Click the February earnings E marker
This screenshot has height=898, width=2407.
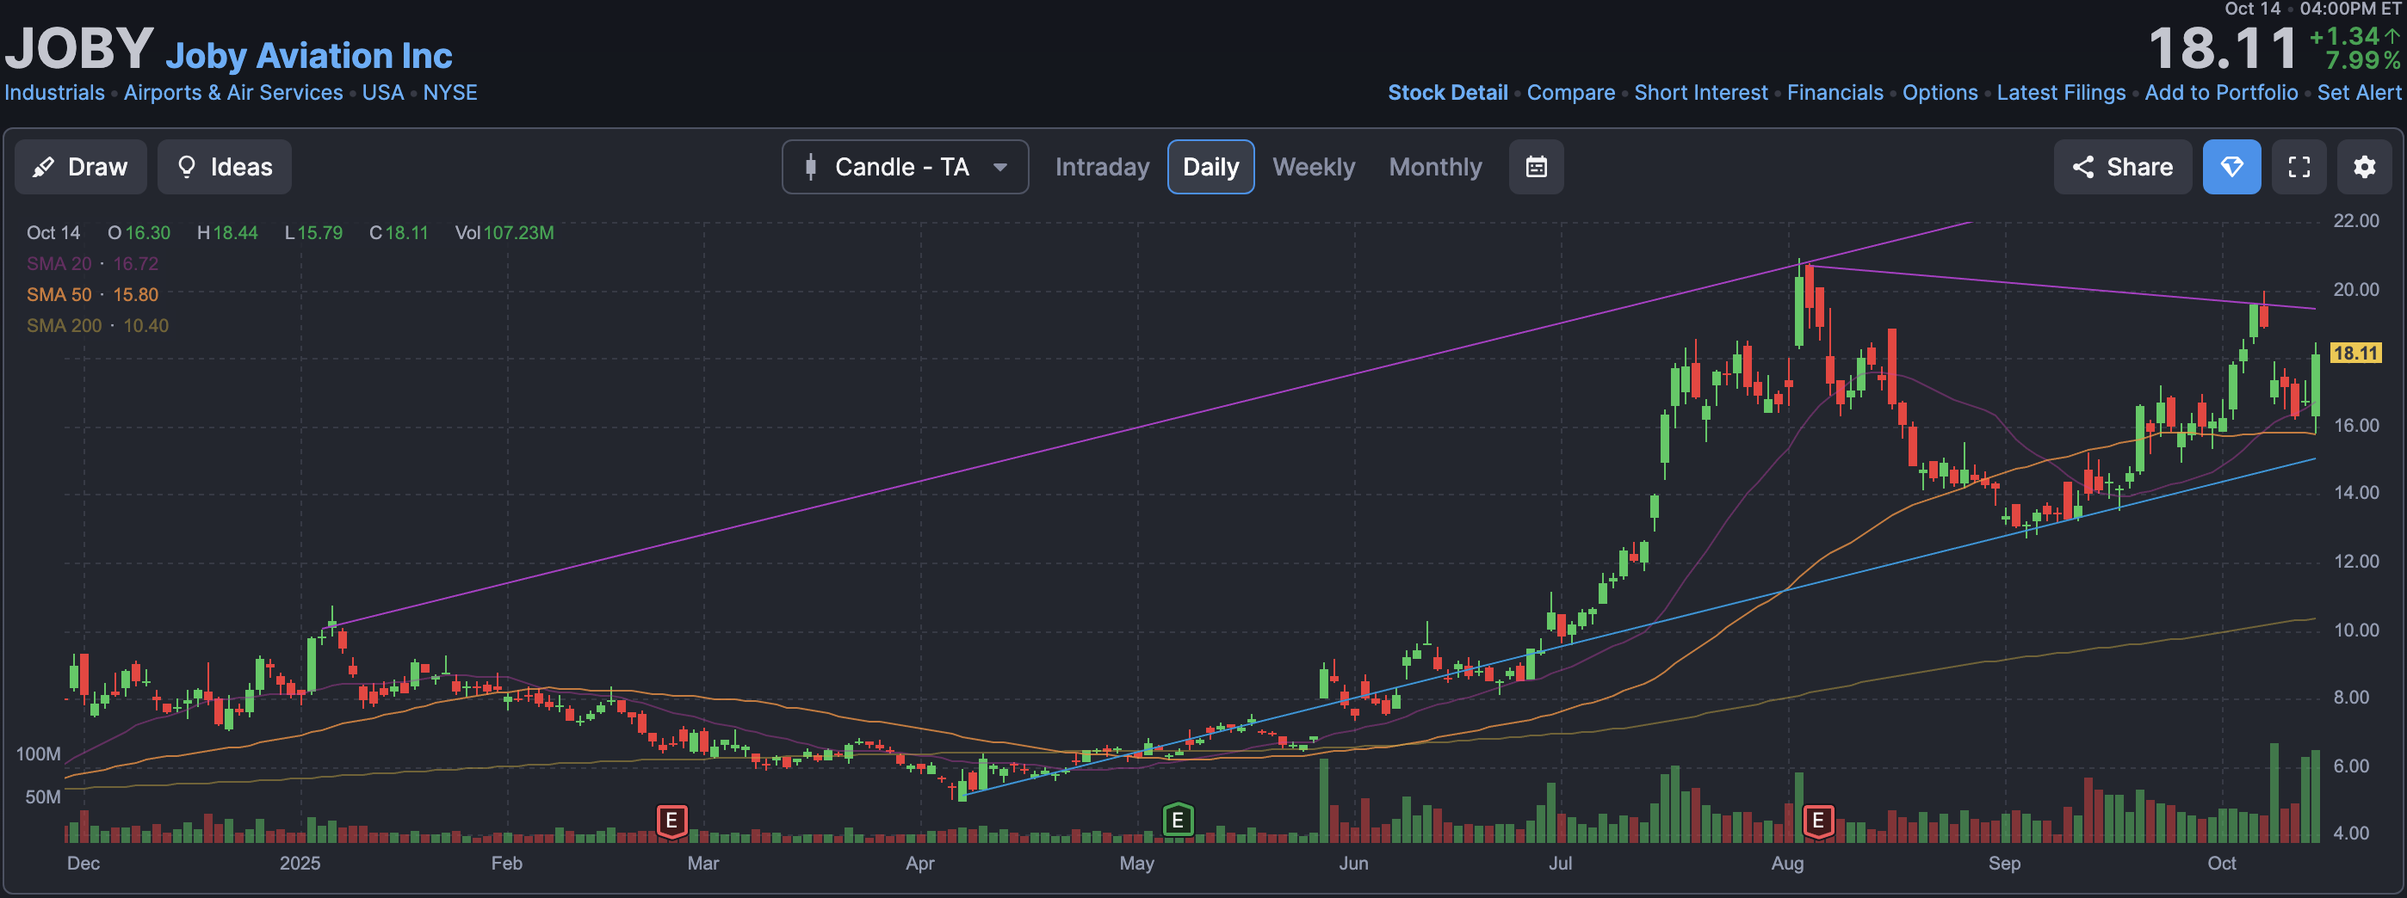click(671, 821)
